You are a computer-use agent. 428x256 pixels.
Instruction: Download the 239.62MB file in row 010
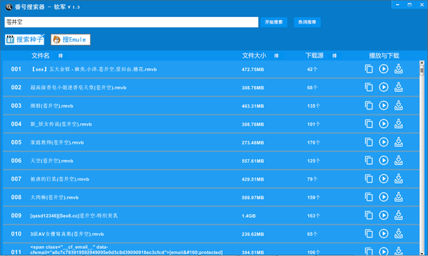coord(399,233)
